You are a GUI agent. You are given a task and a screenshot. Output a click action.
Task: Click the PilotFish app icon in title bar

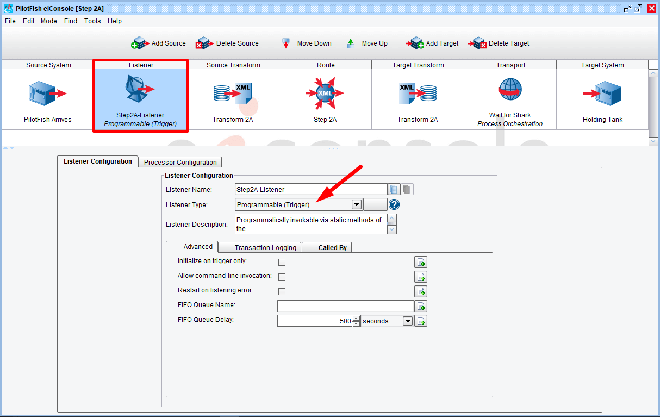click(x=8, y=8)
